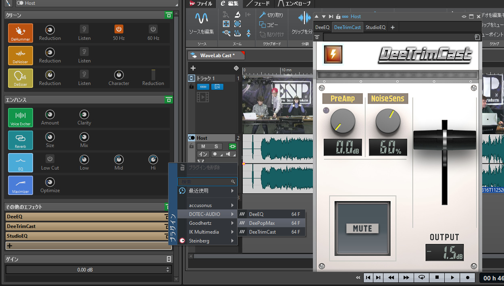This screenshot has width=504, height=286.
Task: Toggle the DeEsser module button
Action: pos(21,78)
